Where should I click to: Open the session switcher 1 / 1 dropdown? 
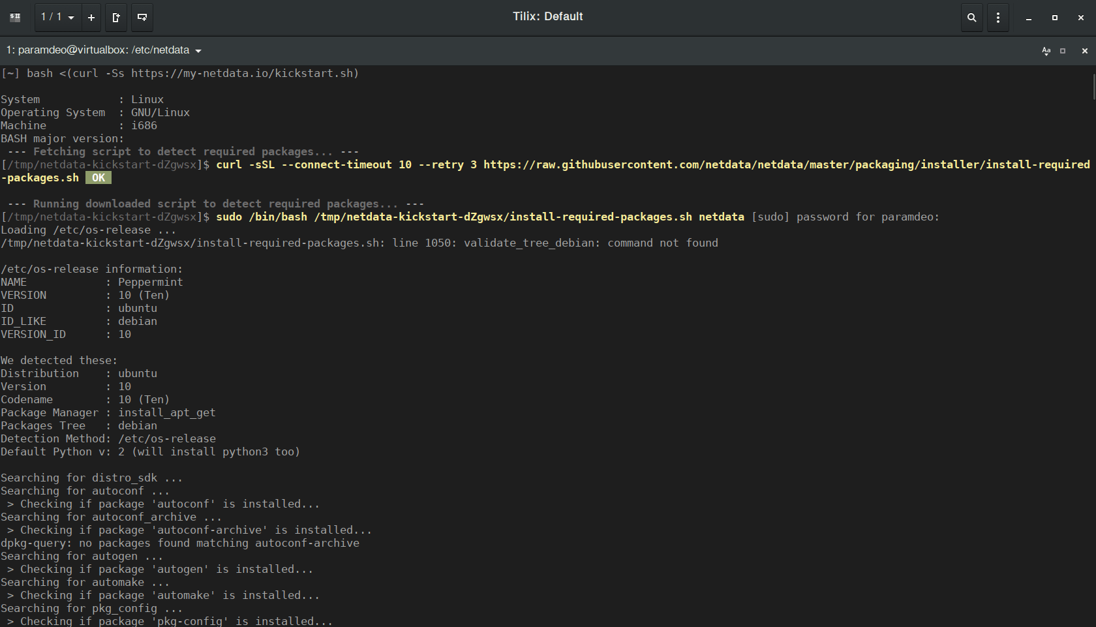point(57,18)
